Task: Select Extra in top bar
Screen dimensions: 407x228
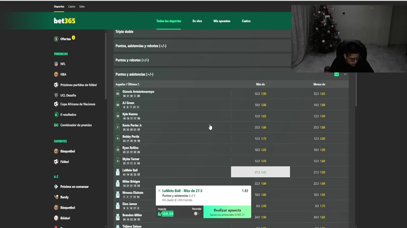Action: tap(82, 7)
